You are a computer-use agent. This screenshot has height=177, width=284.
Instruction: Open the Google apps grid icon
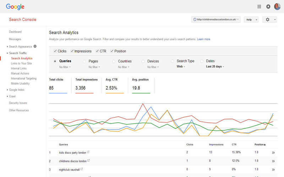pos(259,7)
